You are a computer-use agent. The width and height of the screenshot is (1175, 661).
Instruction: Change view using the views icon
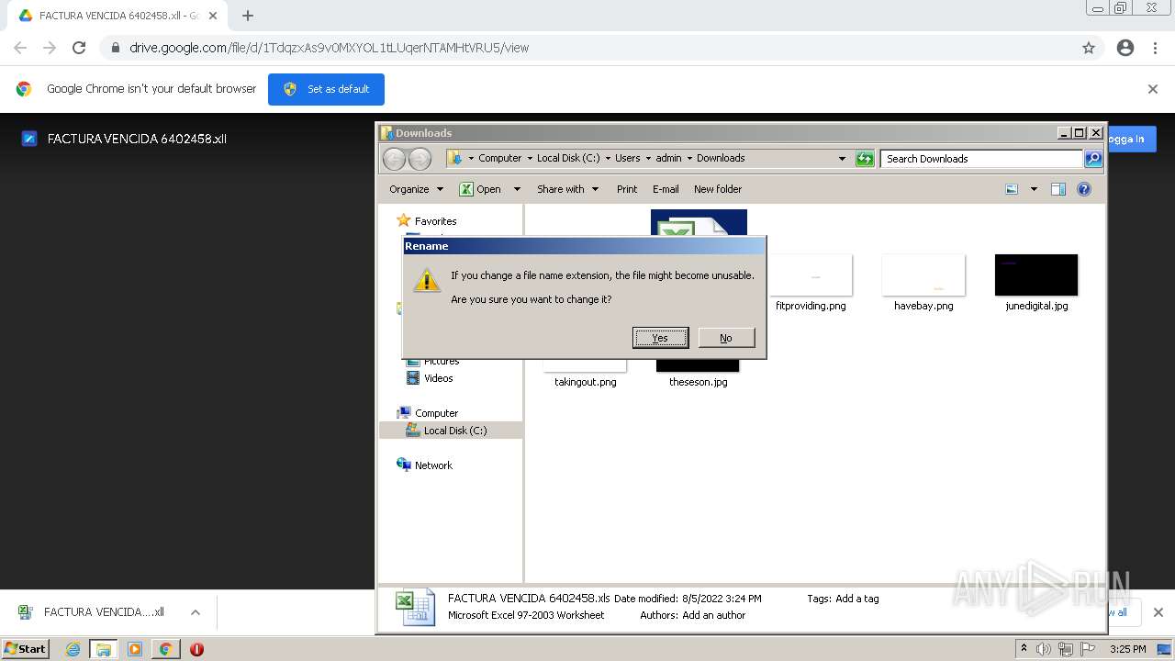[1012, 189]
